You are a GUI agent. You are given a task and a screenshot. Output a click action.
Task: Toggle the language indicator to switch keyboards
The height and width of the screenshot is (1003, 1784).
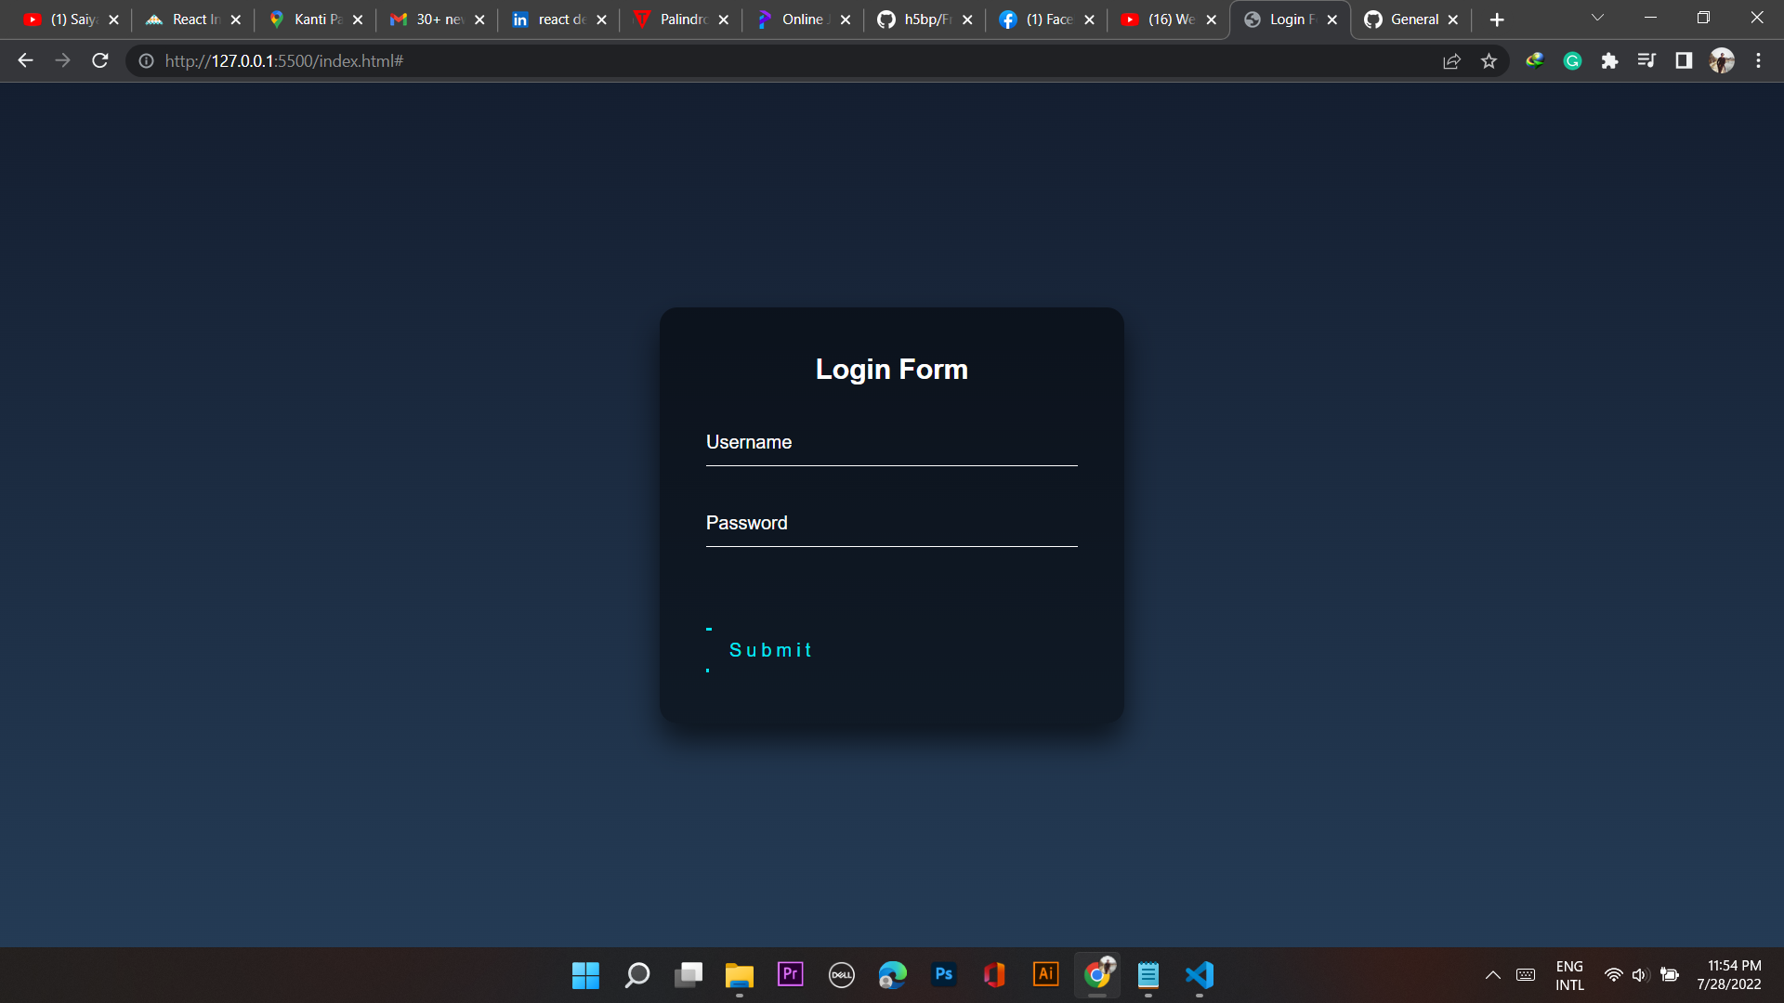coord(1569,975)
